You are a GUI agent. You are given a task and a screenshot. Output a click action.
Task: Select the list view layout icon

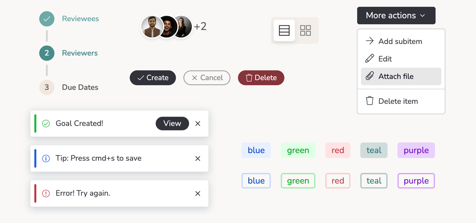[x=284, y=30]
